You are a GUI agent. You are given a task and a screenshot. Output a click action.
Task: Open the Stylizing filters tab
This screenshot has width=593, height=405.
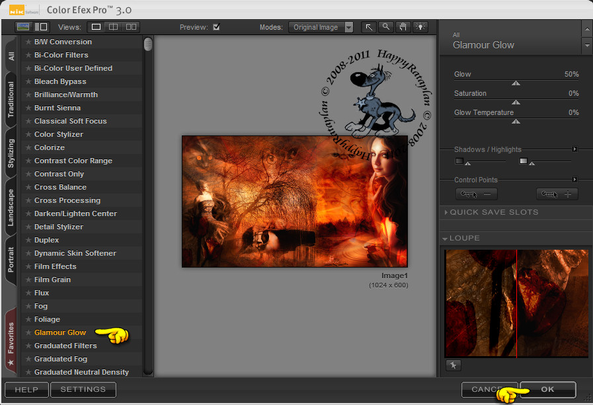click(11, 153)
